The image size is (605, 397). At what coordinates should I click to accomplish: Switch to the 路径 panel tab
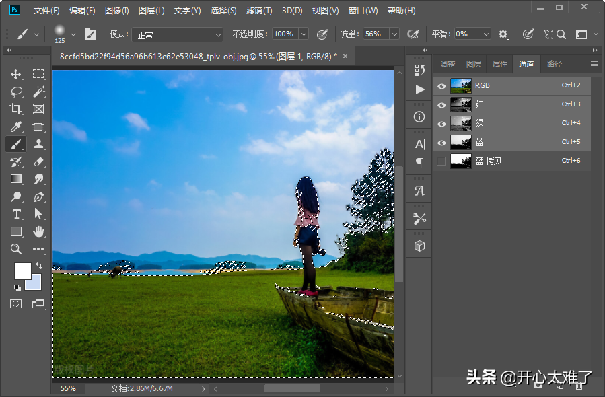(555, 64)
